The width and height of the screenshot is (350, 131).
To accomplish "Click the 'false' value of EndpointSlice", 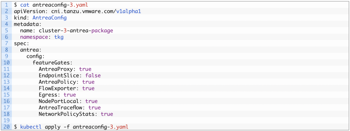I will [x=93, y=76].
